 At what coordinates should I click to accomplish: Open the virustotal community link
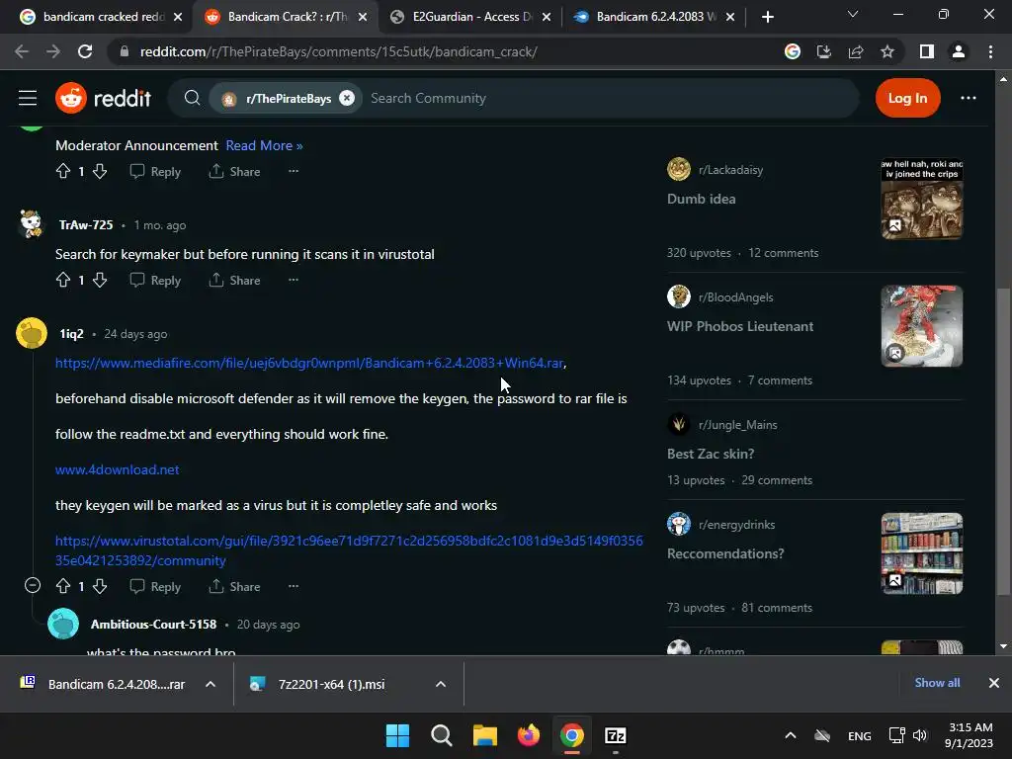point(349,550)
